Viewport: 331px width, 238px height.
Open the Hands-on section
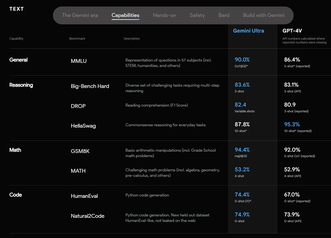tap(164, 15)
